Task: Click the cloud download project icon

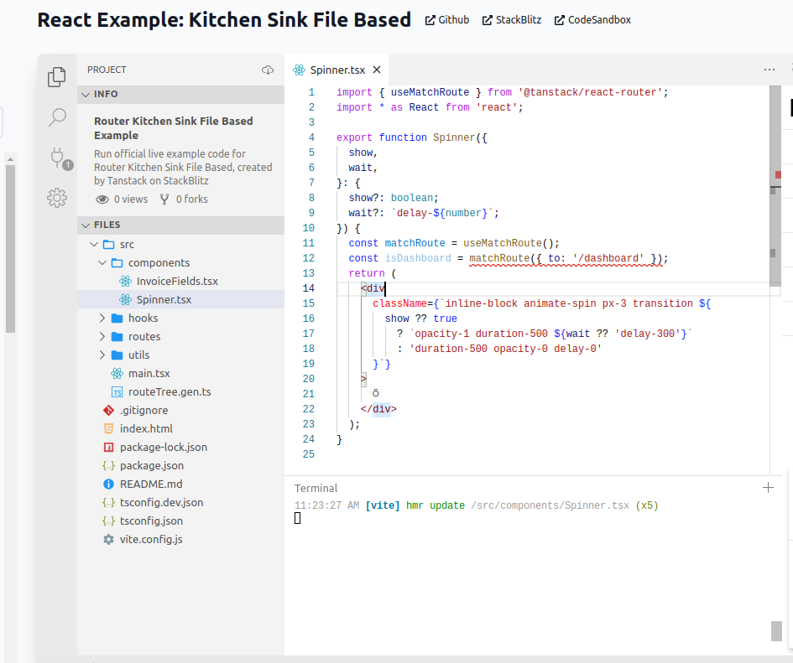Action: click(268, 70)
